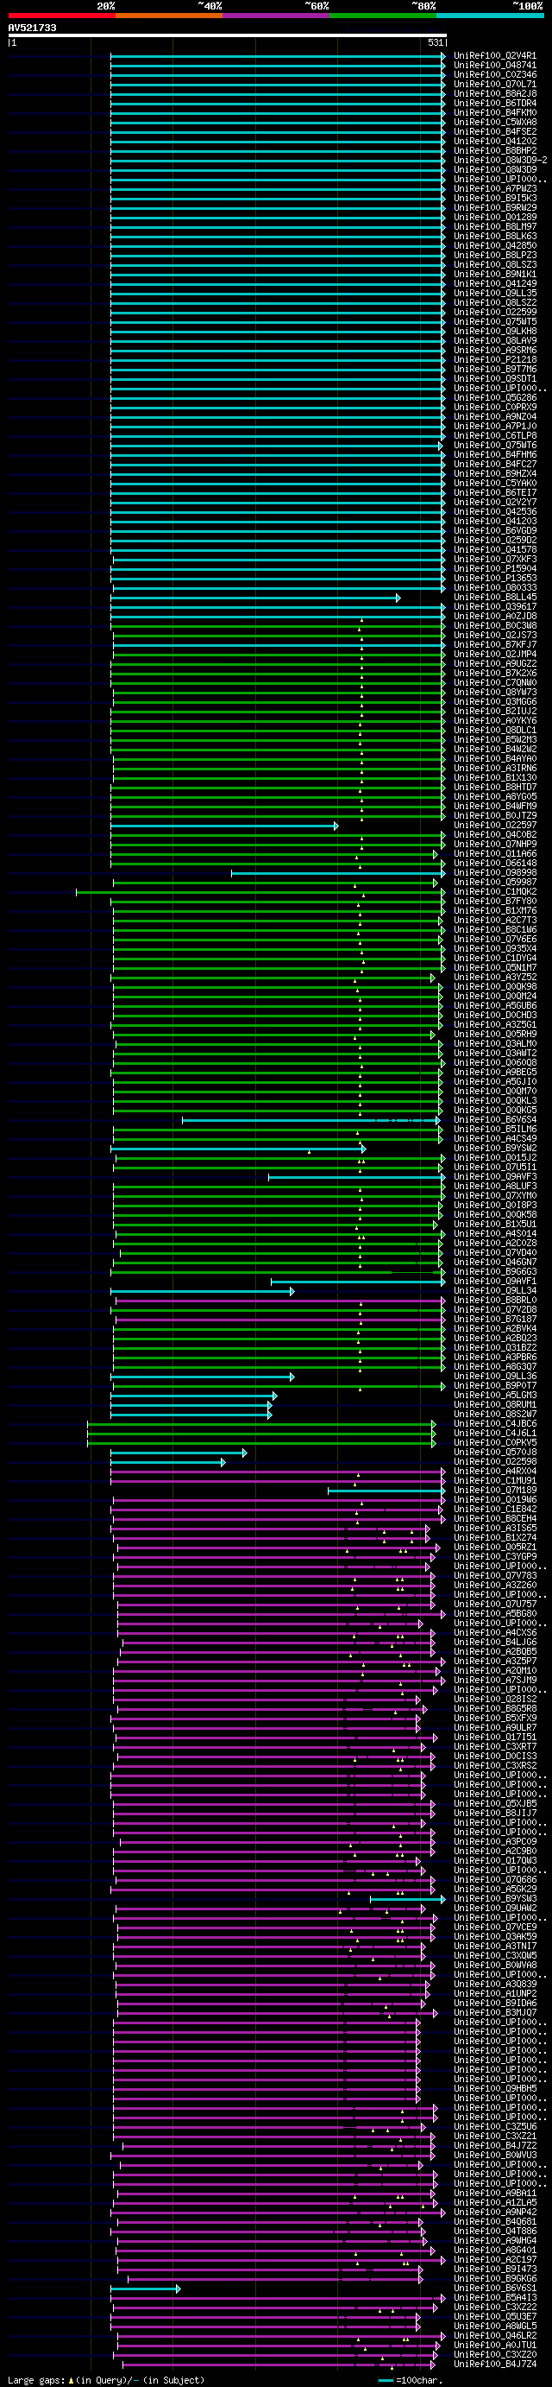Select the UniRef100_Q8YW73 label

pos(494,693)
